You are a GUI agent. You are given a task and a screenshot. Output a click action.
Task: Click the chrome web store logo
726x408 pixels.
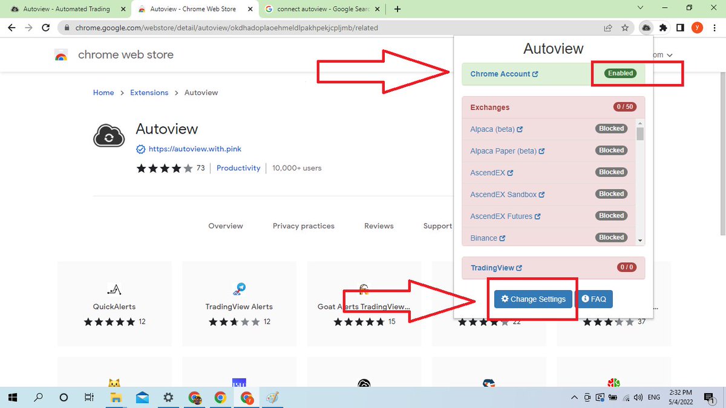(x=61, y=55)
